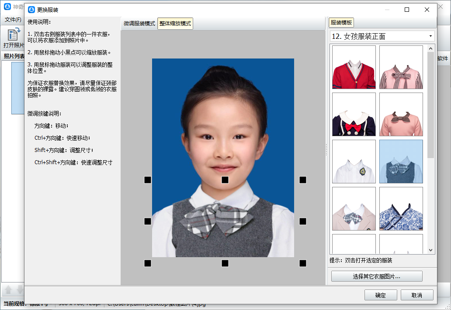Select the red cardigan clothing template
Screen dimensions: 451x310
pos(354,67)
